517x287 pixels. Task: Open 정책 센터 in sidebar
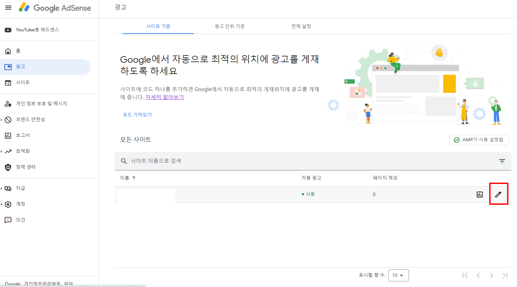(25, 167)
